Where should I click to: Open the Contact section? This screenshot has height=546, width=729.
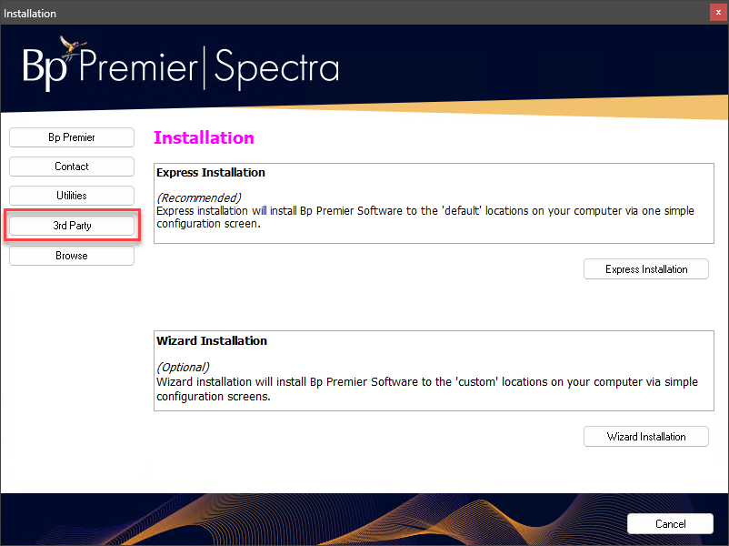pos(72,167)
